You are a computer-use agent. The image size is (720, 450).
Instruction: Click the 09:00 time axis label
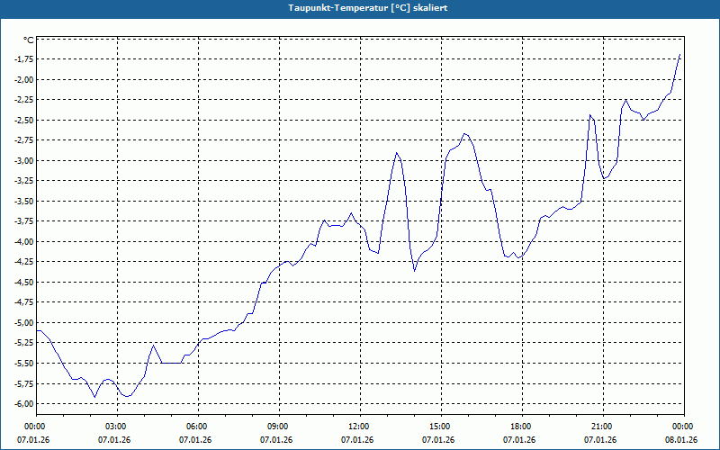point(279,427)
